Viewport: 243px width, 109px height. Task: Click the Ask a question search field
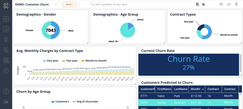pyautogui.click(x=145, y=4)
